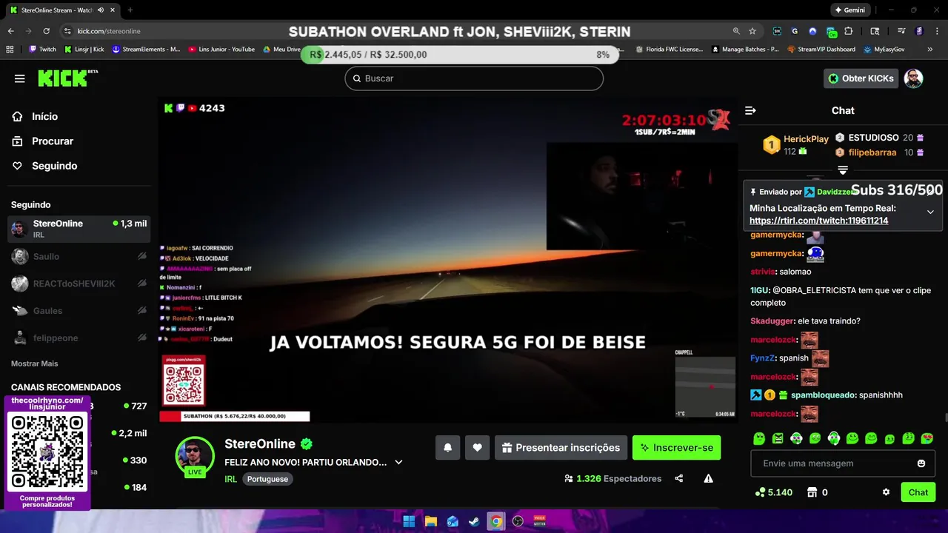Click the IRL category link
The width and height of the screenshot is (948, 533).
[231, 479]
